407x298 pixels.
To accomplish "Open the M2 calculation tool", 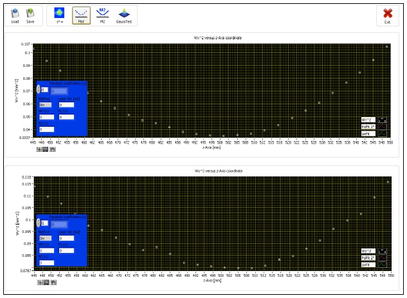I will pyautogui.click(x=102, y=15).
